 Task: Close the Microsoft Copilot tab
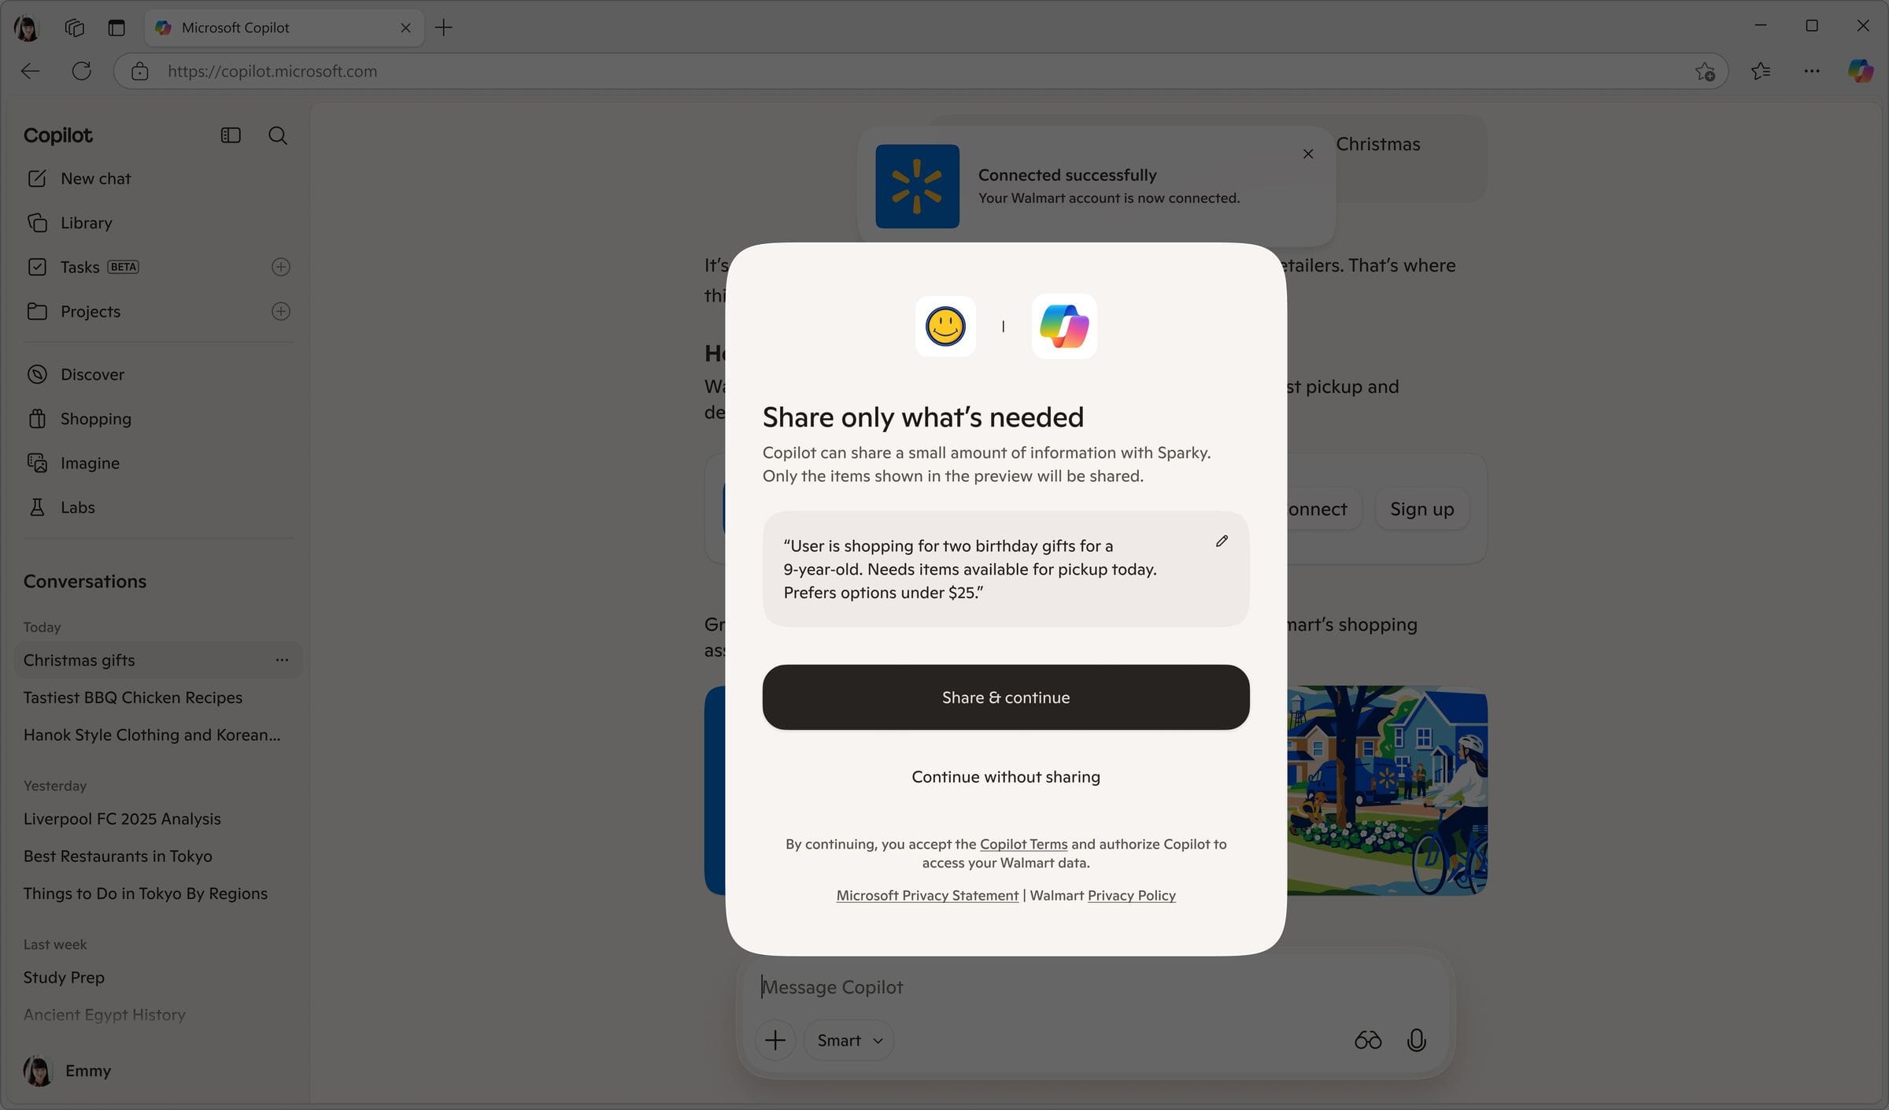[405, 28]
